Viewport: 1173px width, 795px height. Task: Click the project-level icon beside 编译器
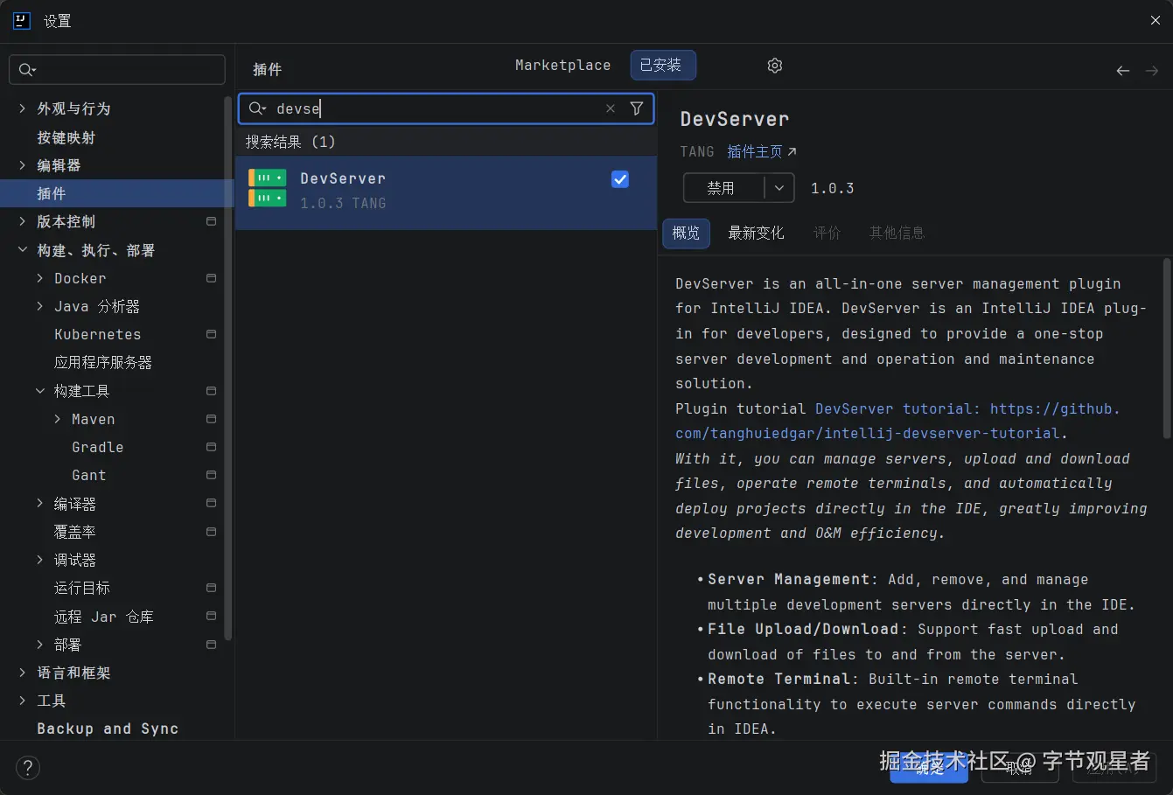211,504
